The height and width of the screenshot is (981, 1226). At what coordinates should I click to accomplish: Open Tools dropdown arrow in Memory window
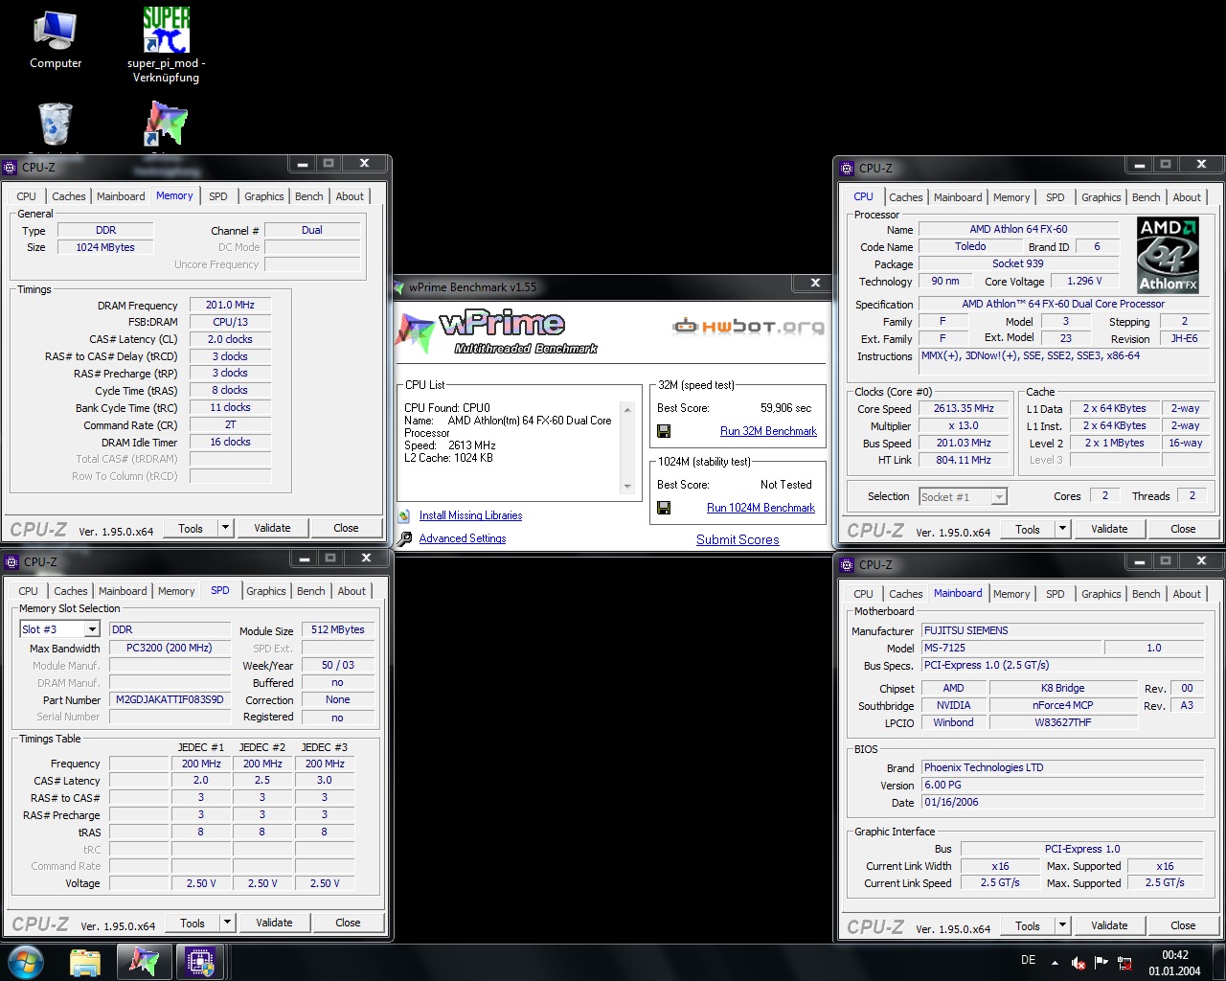coord(225,528)
